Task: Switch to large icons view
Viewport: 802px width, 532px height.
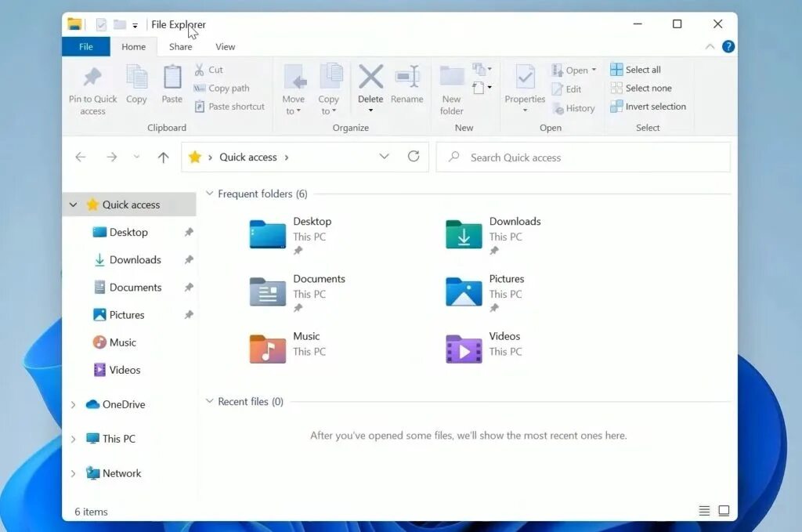Action: (x=724, y=511)
